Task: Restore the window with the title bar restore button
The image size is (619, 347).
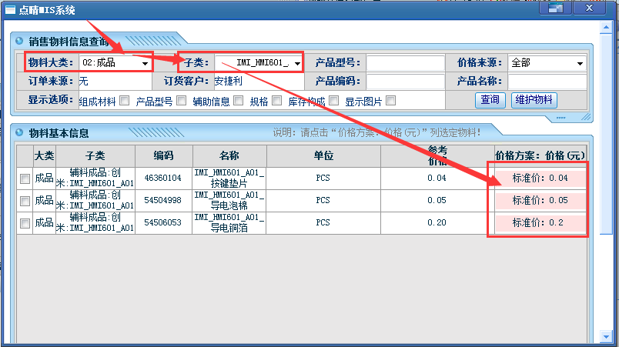Action: (x=555, y=8)
